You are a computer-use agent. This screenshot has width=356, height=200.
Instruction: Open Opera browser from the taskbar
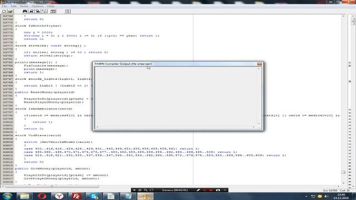point(42,196)
